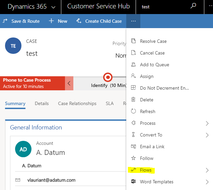Open the SLA tab
Image resolution: width=213 pixels, height=190 pixels.
110,103
